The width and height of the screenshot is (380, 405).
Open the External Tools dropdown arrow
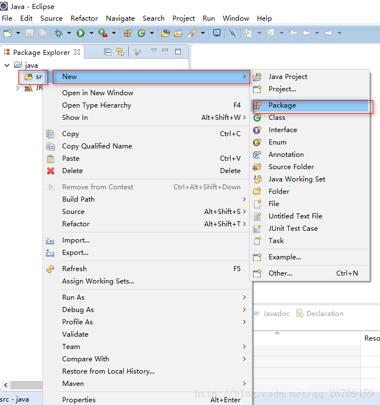114,33
